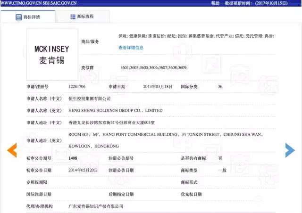The width and height of the screenshot is (302, 213).
Task: Click the 查看详细信息 link
Action: point(131,48)
